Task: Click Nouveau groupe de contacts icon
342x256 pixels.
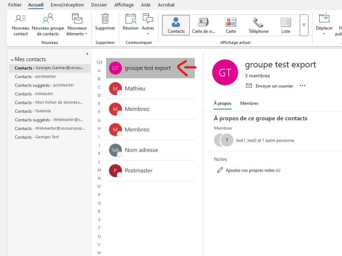Action: pos(48,18)
